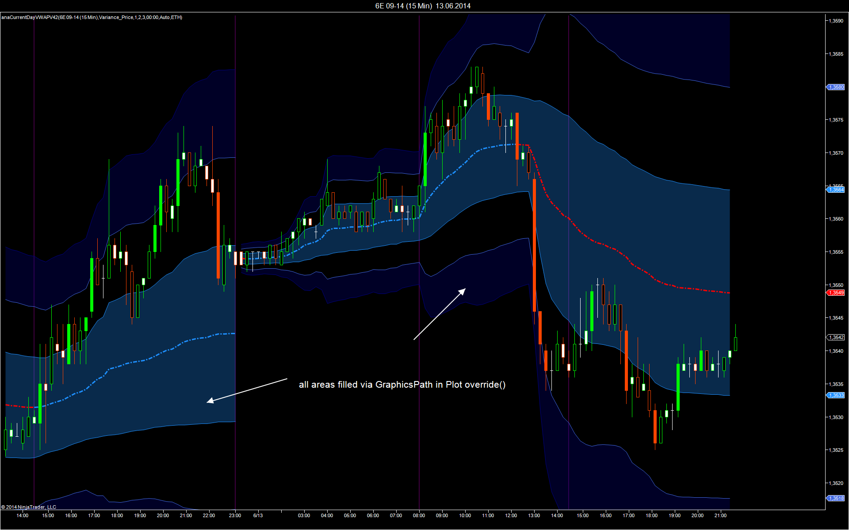This screenshot has height=530, width=849.
Task: Click the last green candle at far right
Action: point(735,343)
